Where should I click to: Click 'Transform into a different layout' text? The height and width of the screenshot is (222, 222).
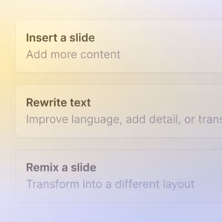(110, 184)
